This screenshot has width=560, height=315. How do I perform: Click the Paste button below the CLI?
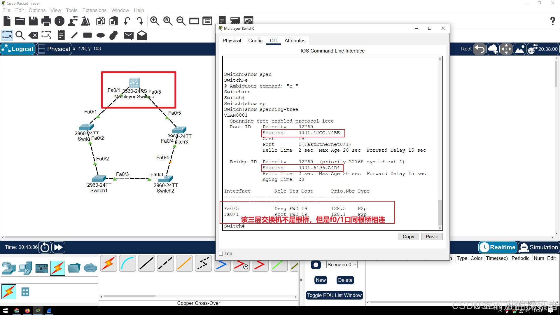click(x=432, y=237)
